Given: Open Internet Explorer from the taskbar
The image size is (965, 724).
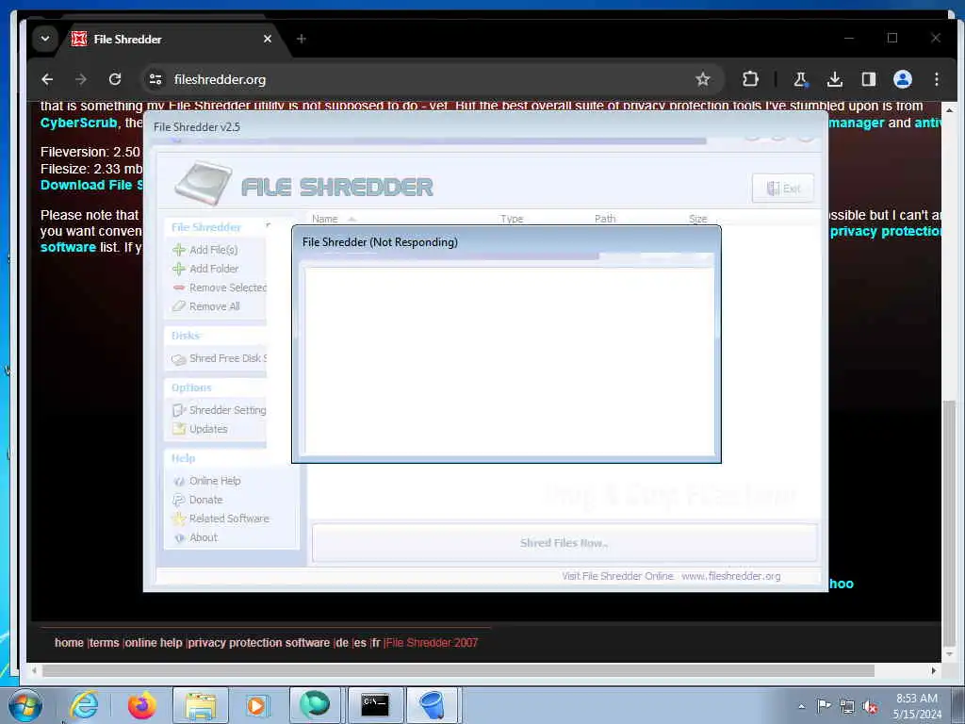Looking at the screenshot, I should [84, 705].
